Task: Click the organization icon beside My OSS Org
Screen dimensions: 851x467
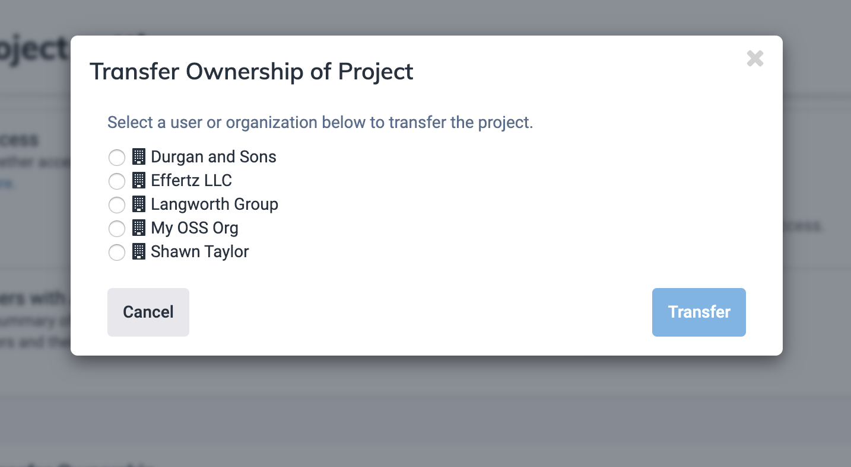Action: pyautogui.click(x=138, y=228)
